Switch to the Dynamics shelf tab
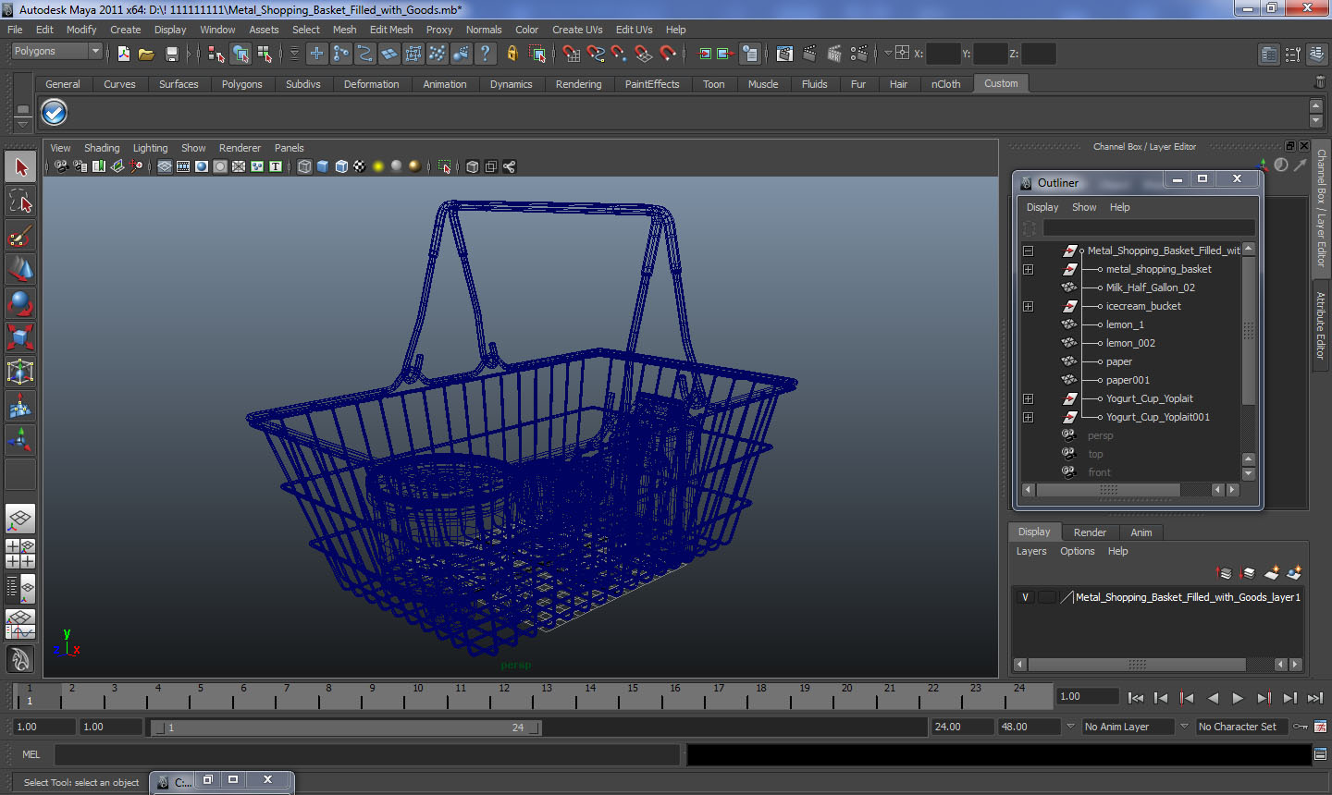This screenshot has height=795, width=1332. (511, 84)
